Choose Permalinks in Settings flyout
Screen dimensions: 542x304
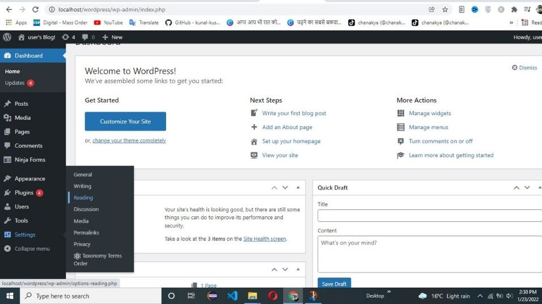pos(86,233)
